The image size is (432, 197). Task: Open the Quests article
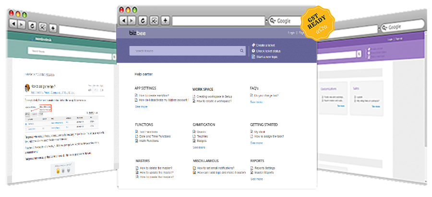tap(202, 132)
